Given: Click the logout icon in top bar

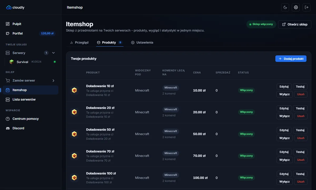Looking at the screenshot, I should [307, 7].
